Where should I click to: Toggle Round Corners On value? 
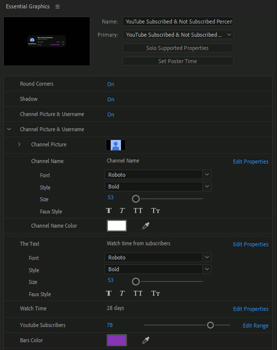point(111,84)
